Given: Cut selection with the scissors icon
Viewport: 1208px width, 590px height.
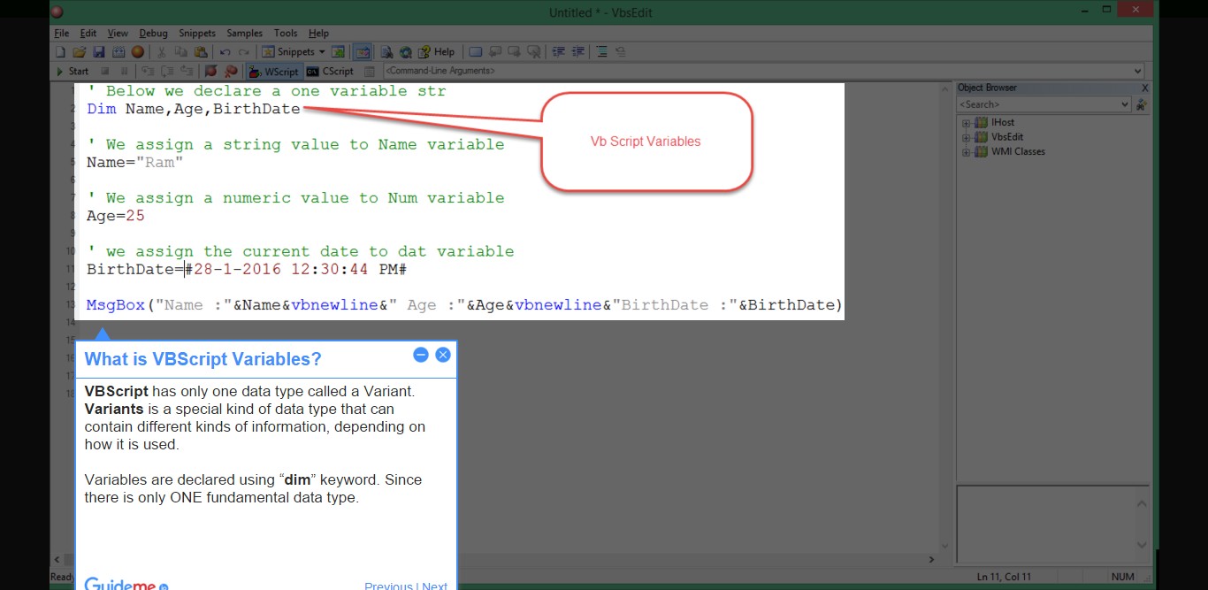Looking at the screenshot, I should pyautogui.click(x=162, y=52).
